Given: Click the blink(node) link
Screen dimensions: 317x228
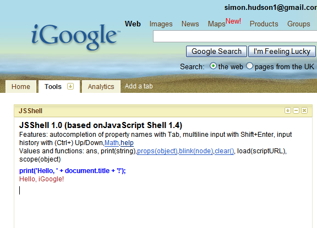Looking at the screenshot, I should pos(196,151).
